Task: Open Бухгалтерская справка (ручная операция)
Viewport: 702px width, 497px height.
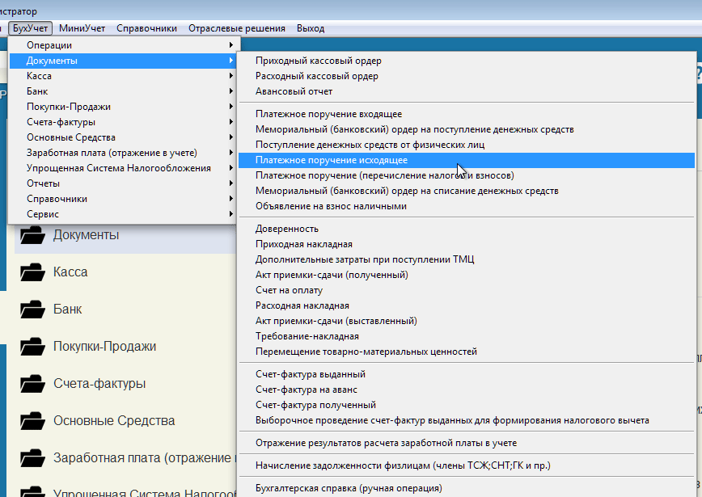Action: pos(467,488)
